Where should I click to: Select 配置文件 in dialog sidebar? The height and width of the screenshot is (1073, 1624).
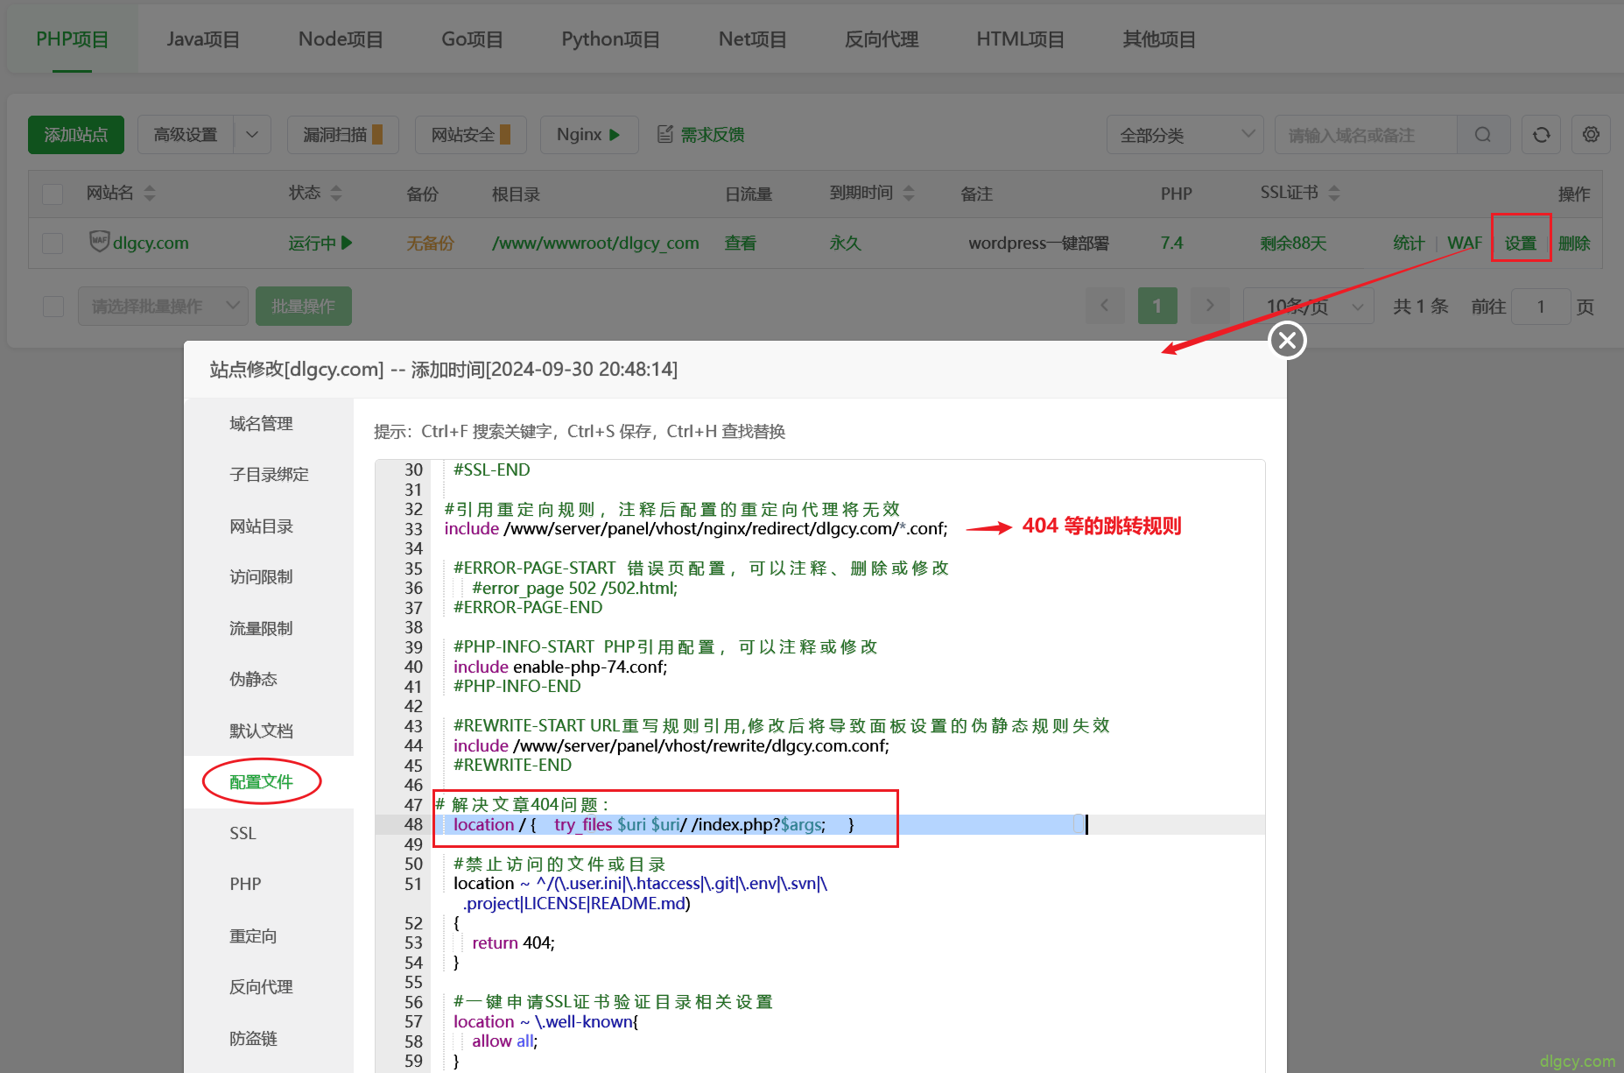coord(261,782)
